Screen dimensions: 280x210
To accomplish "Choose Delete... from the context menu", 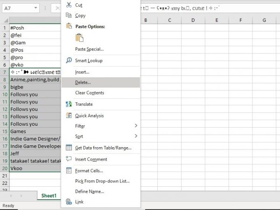I will 83,82.
